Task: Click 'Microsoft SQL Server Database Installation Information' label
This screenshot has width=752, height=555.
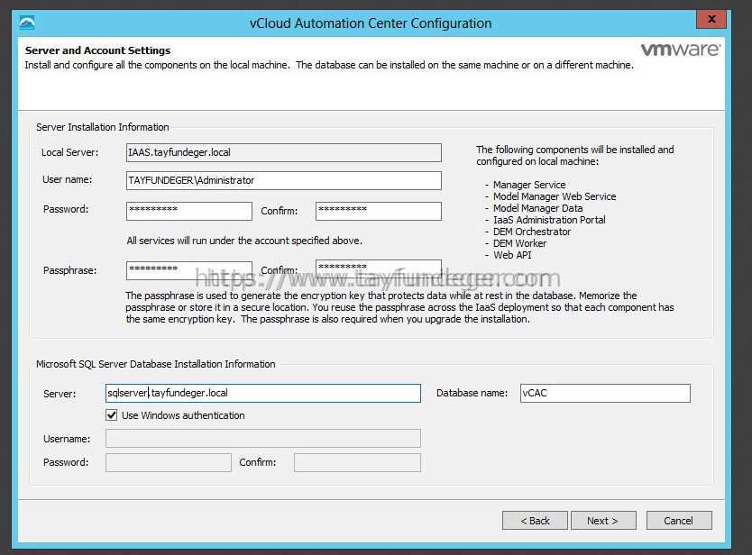Action: pyautogui.click(x=156, y=364)
